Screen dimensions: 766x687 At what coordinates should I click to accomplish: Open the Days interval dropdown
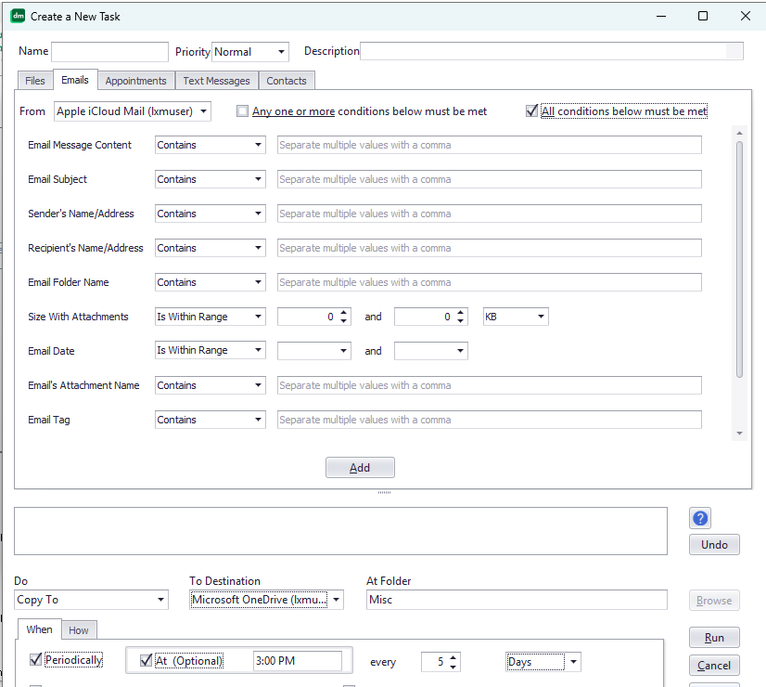point(574,661)
